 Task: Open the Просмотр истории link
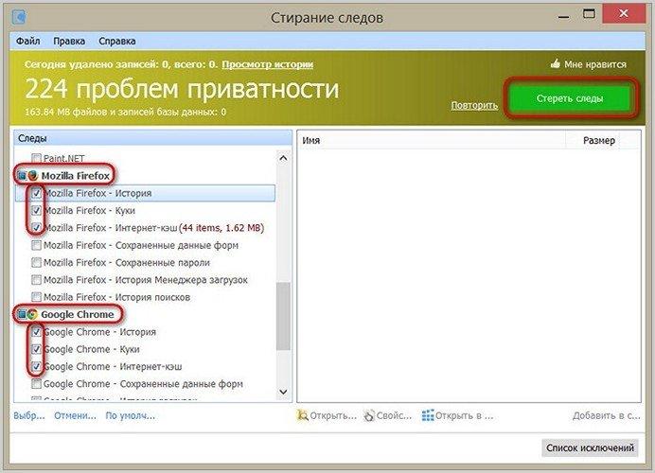(x=267, y=64)
